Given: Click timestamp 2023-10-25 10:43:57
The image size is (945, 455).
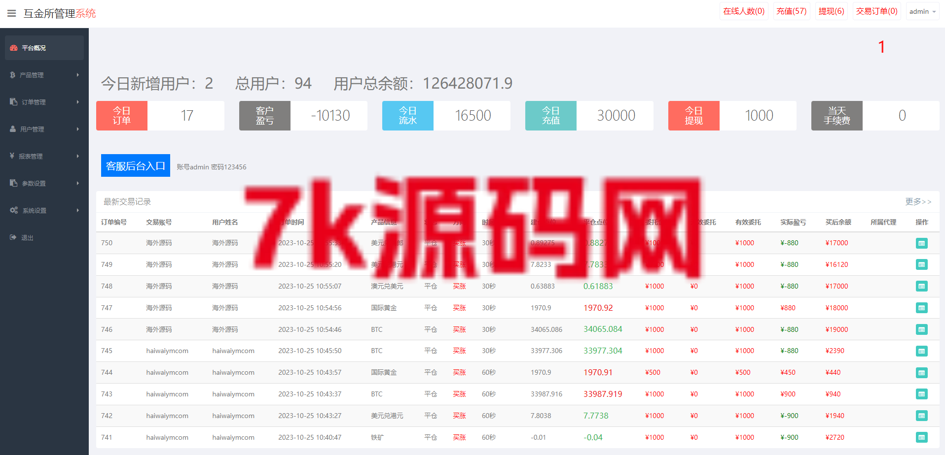Looking at the screenshot, I should click(x=310, y=372).
